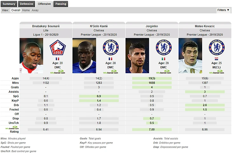Click the Croatian flag for Kovacic
Viewport: 232px width, 153px height.
(216, 59)
